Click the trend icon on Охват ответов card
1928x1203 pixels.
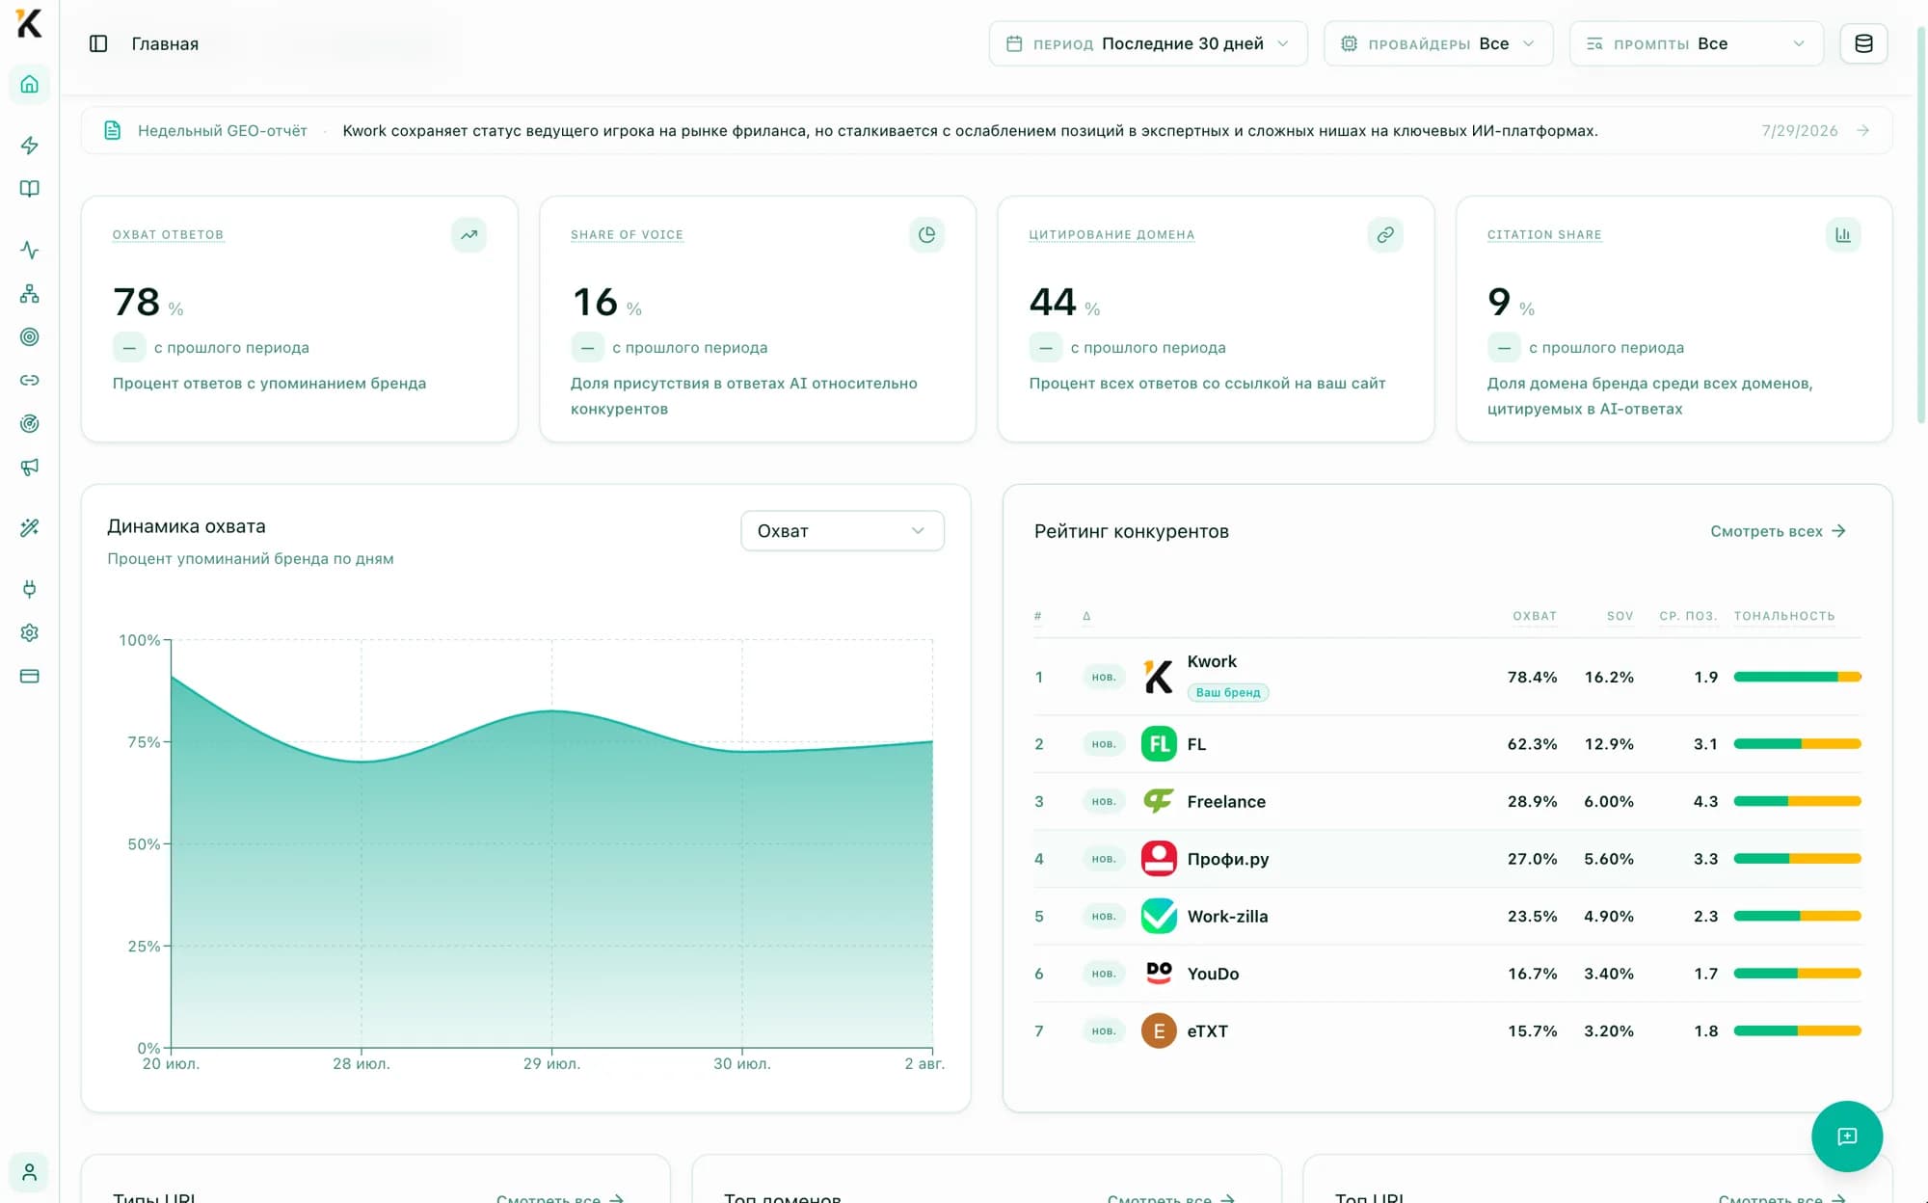click(469, 234)
